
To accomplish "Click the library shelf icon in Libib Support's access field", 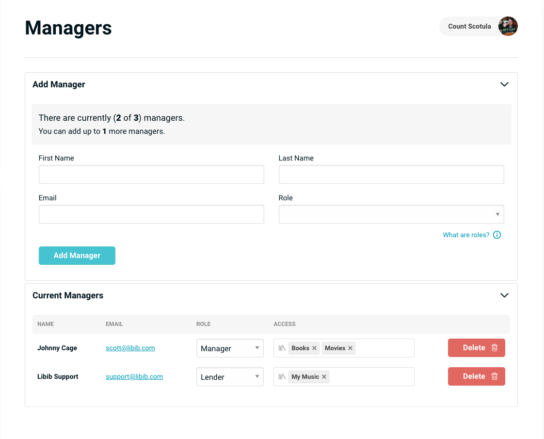I will (x=283, y=376).
